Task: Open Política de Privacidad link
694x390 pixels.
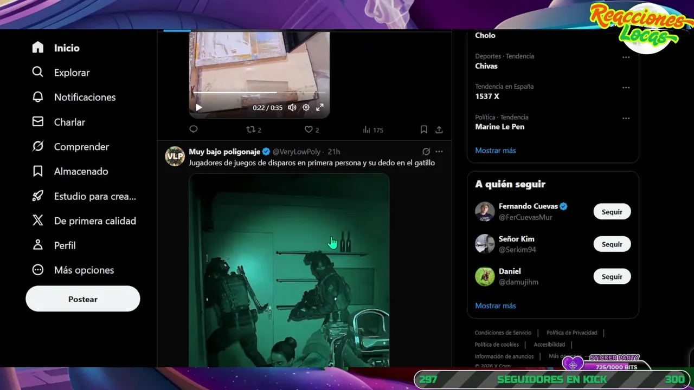Action: coord(572,333)
